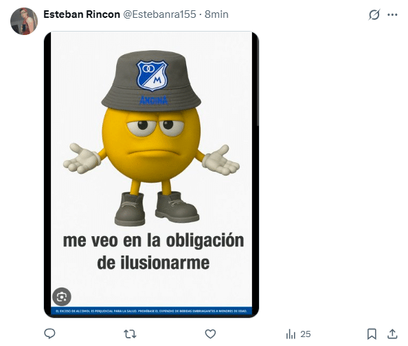Open the three-dot more options menu
408x346 pixels.
tap(392, 15)
